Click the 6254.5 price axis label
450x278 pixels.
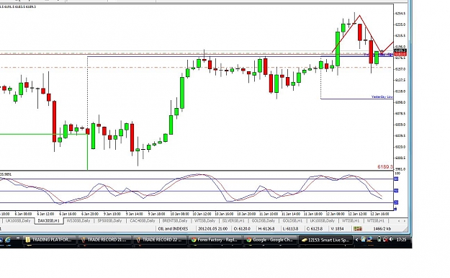pos(400,14)
